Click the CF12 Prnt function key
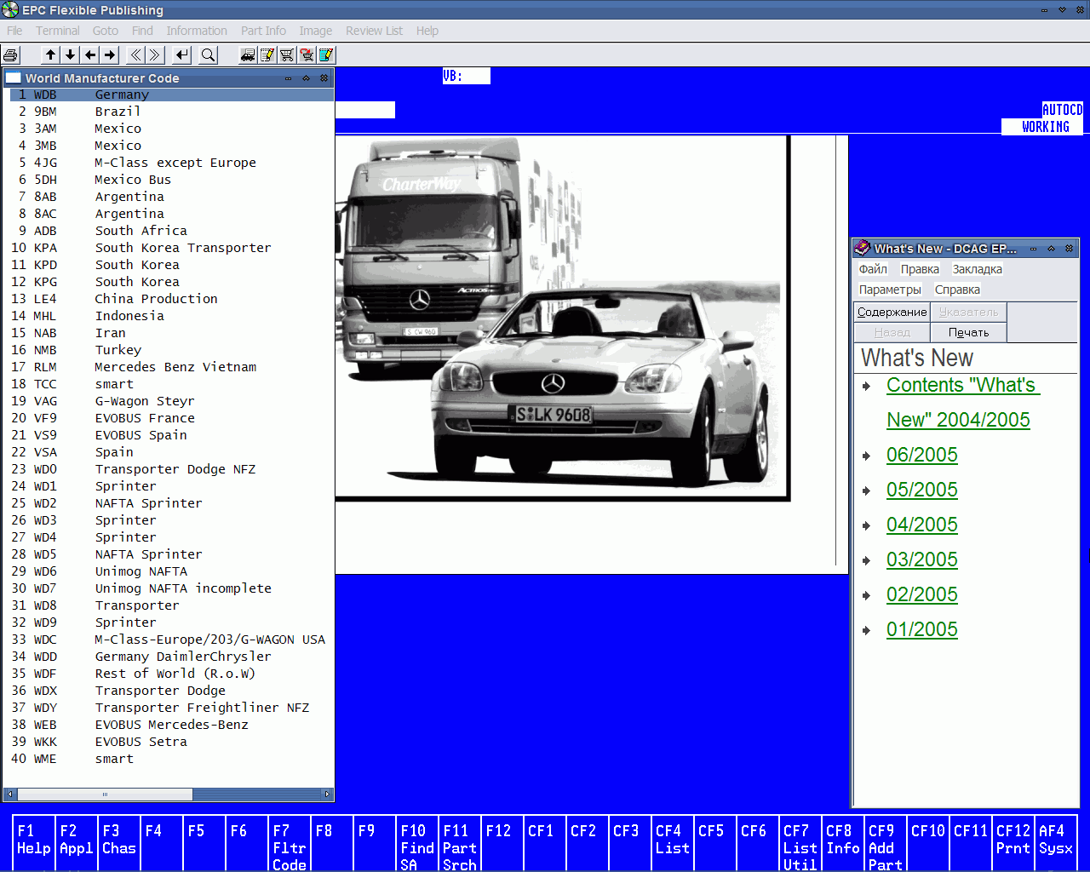The image size is (1090, 872). click(1013, 843)
